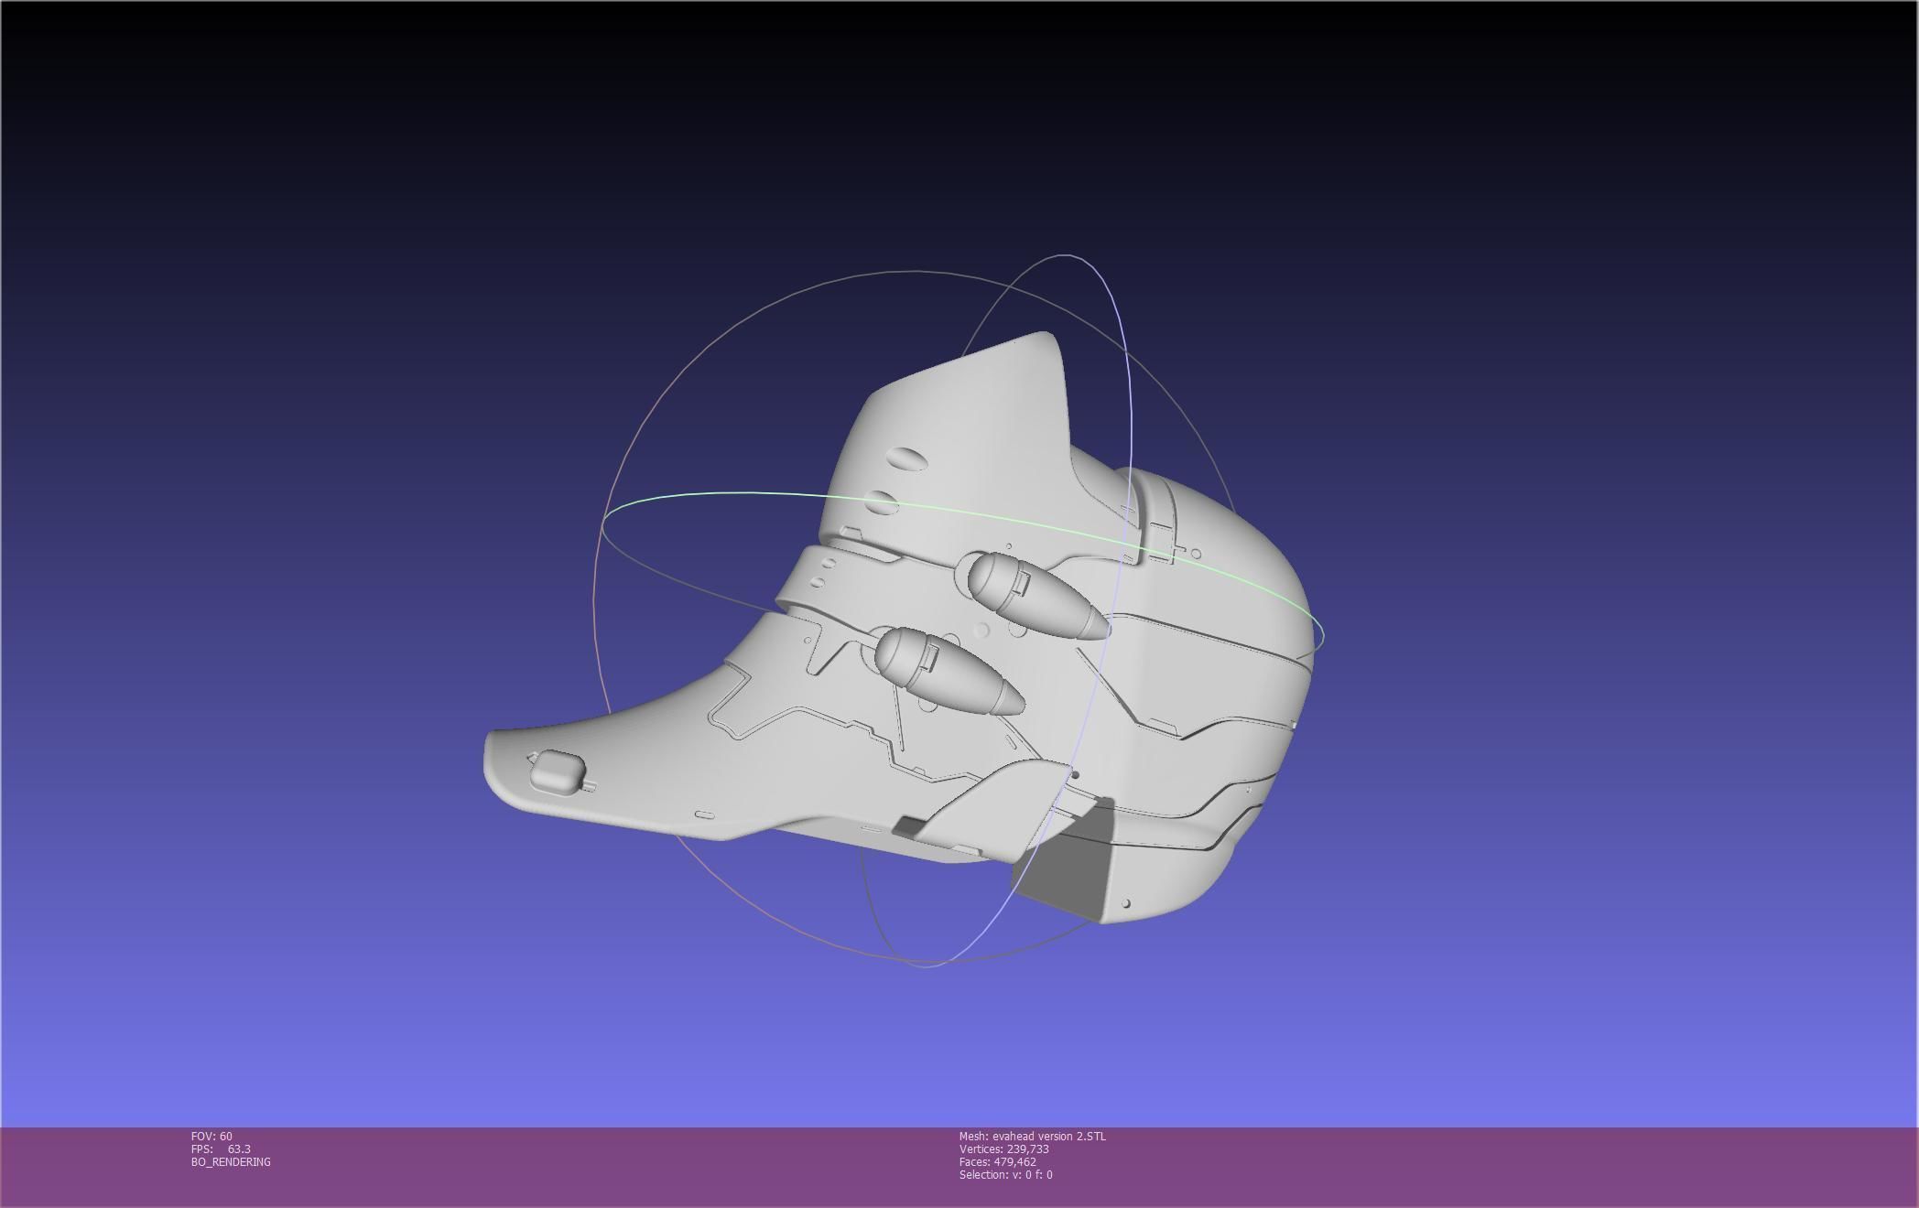
Task: Click the FPS: 63.3 readout
Action: pos(221,1149)
